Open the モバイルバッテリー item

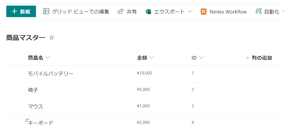pos(51,73)
